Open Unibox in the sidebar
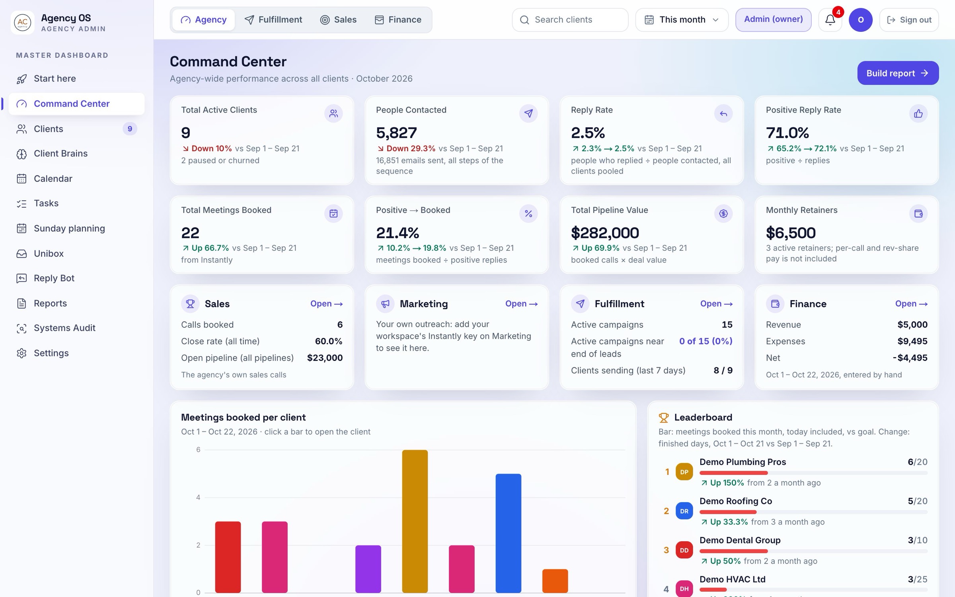955x597 pixels. pos(76,254)
